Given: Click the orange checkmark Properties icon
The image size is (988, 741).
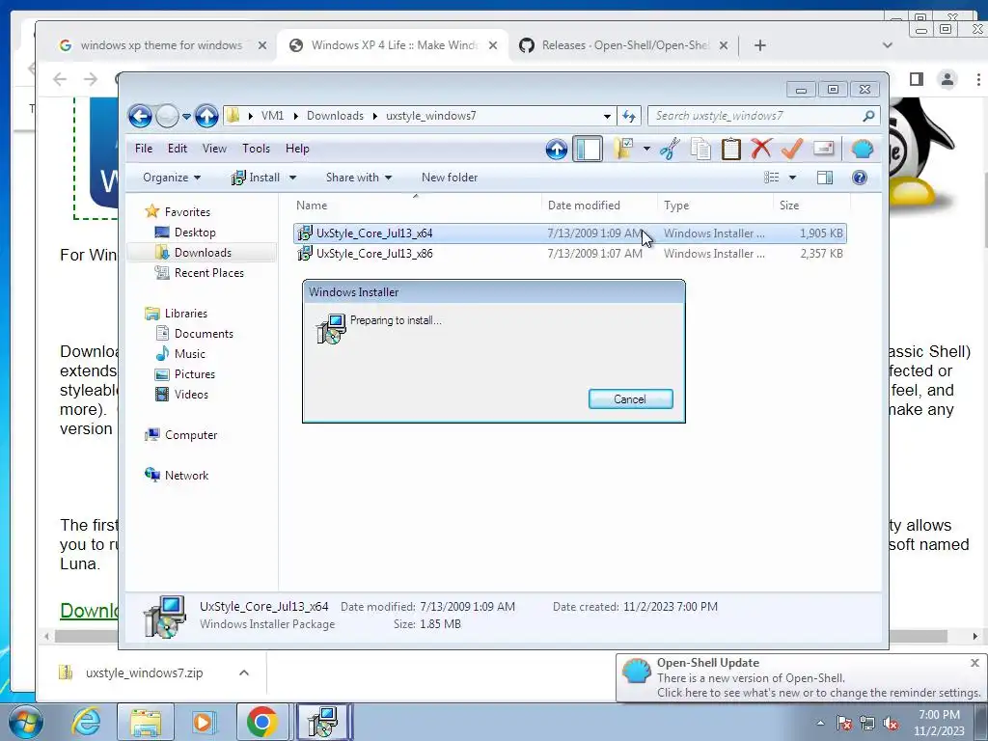Looking at the screenshot, I should pyautogui.click(x=792, y=149).
